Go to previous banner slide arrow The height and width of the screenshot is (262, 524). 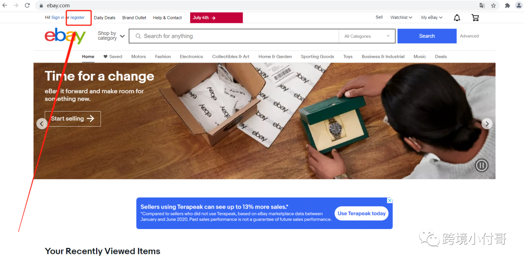point(42,124)
